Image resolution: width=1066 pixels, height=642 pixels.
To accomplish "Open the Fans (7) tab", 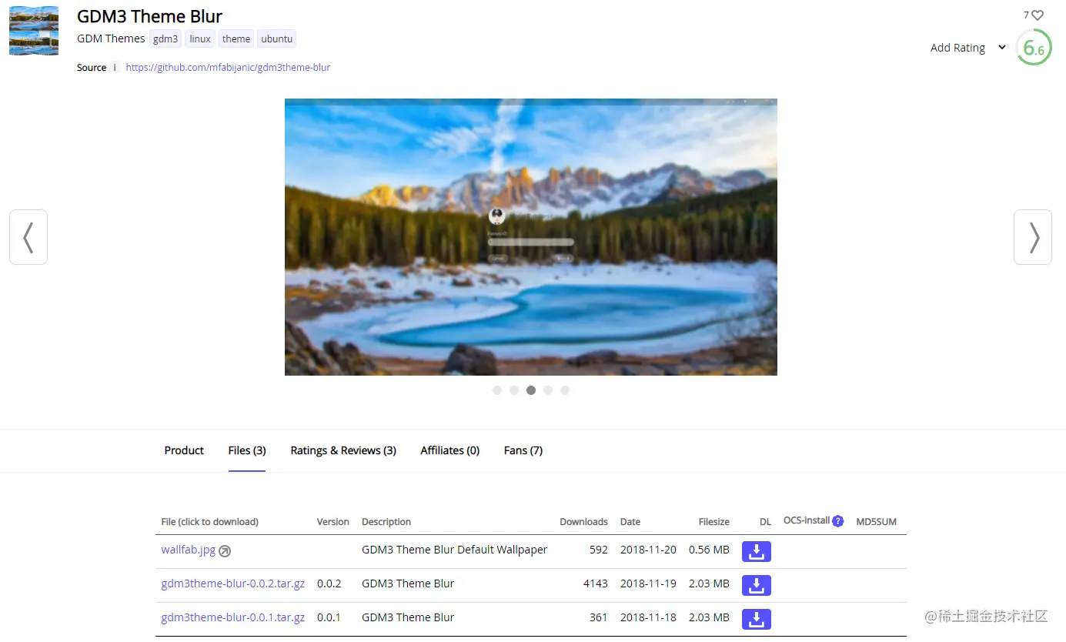I will (523, 450).
